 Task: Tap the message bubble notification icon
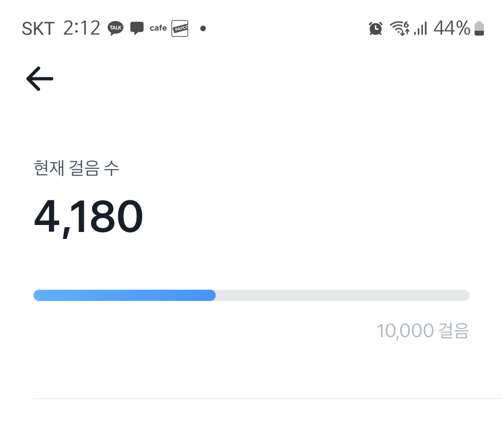(x=136, y=28)
